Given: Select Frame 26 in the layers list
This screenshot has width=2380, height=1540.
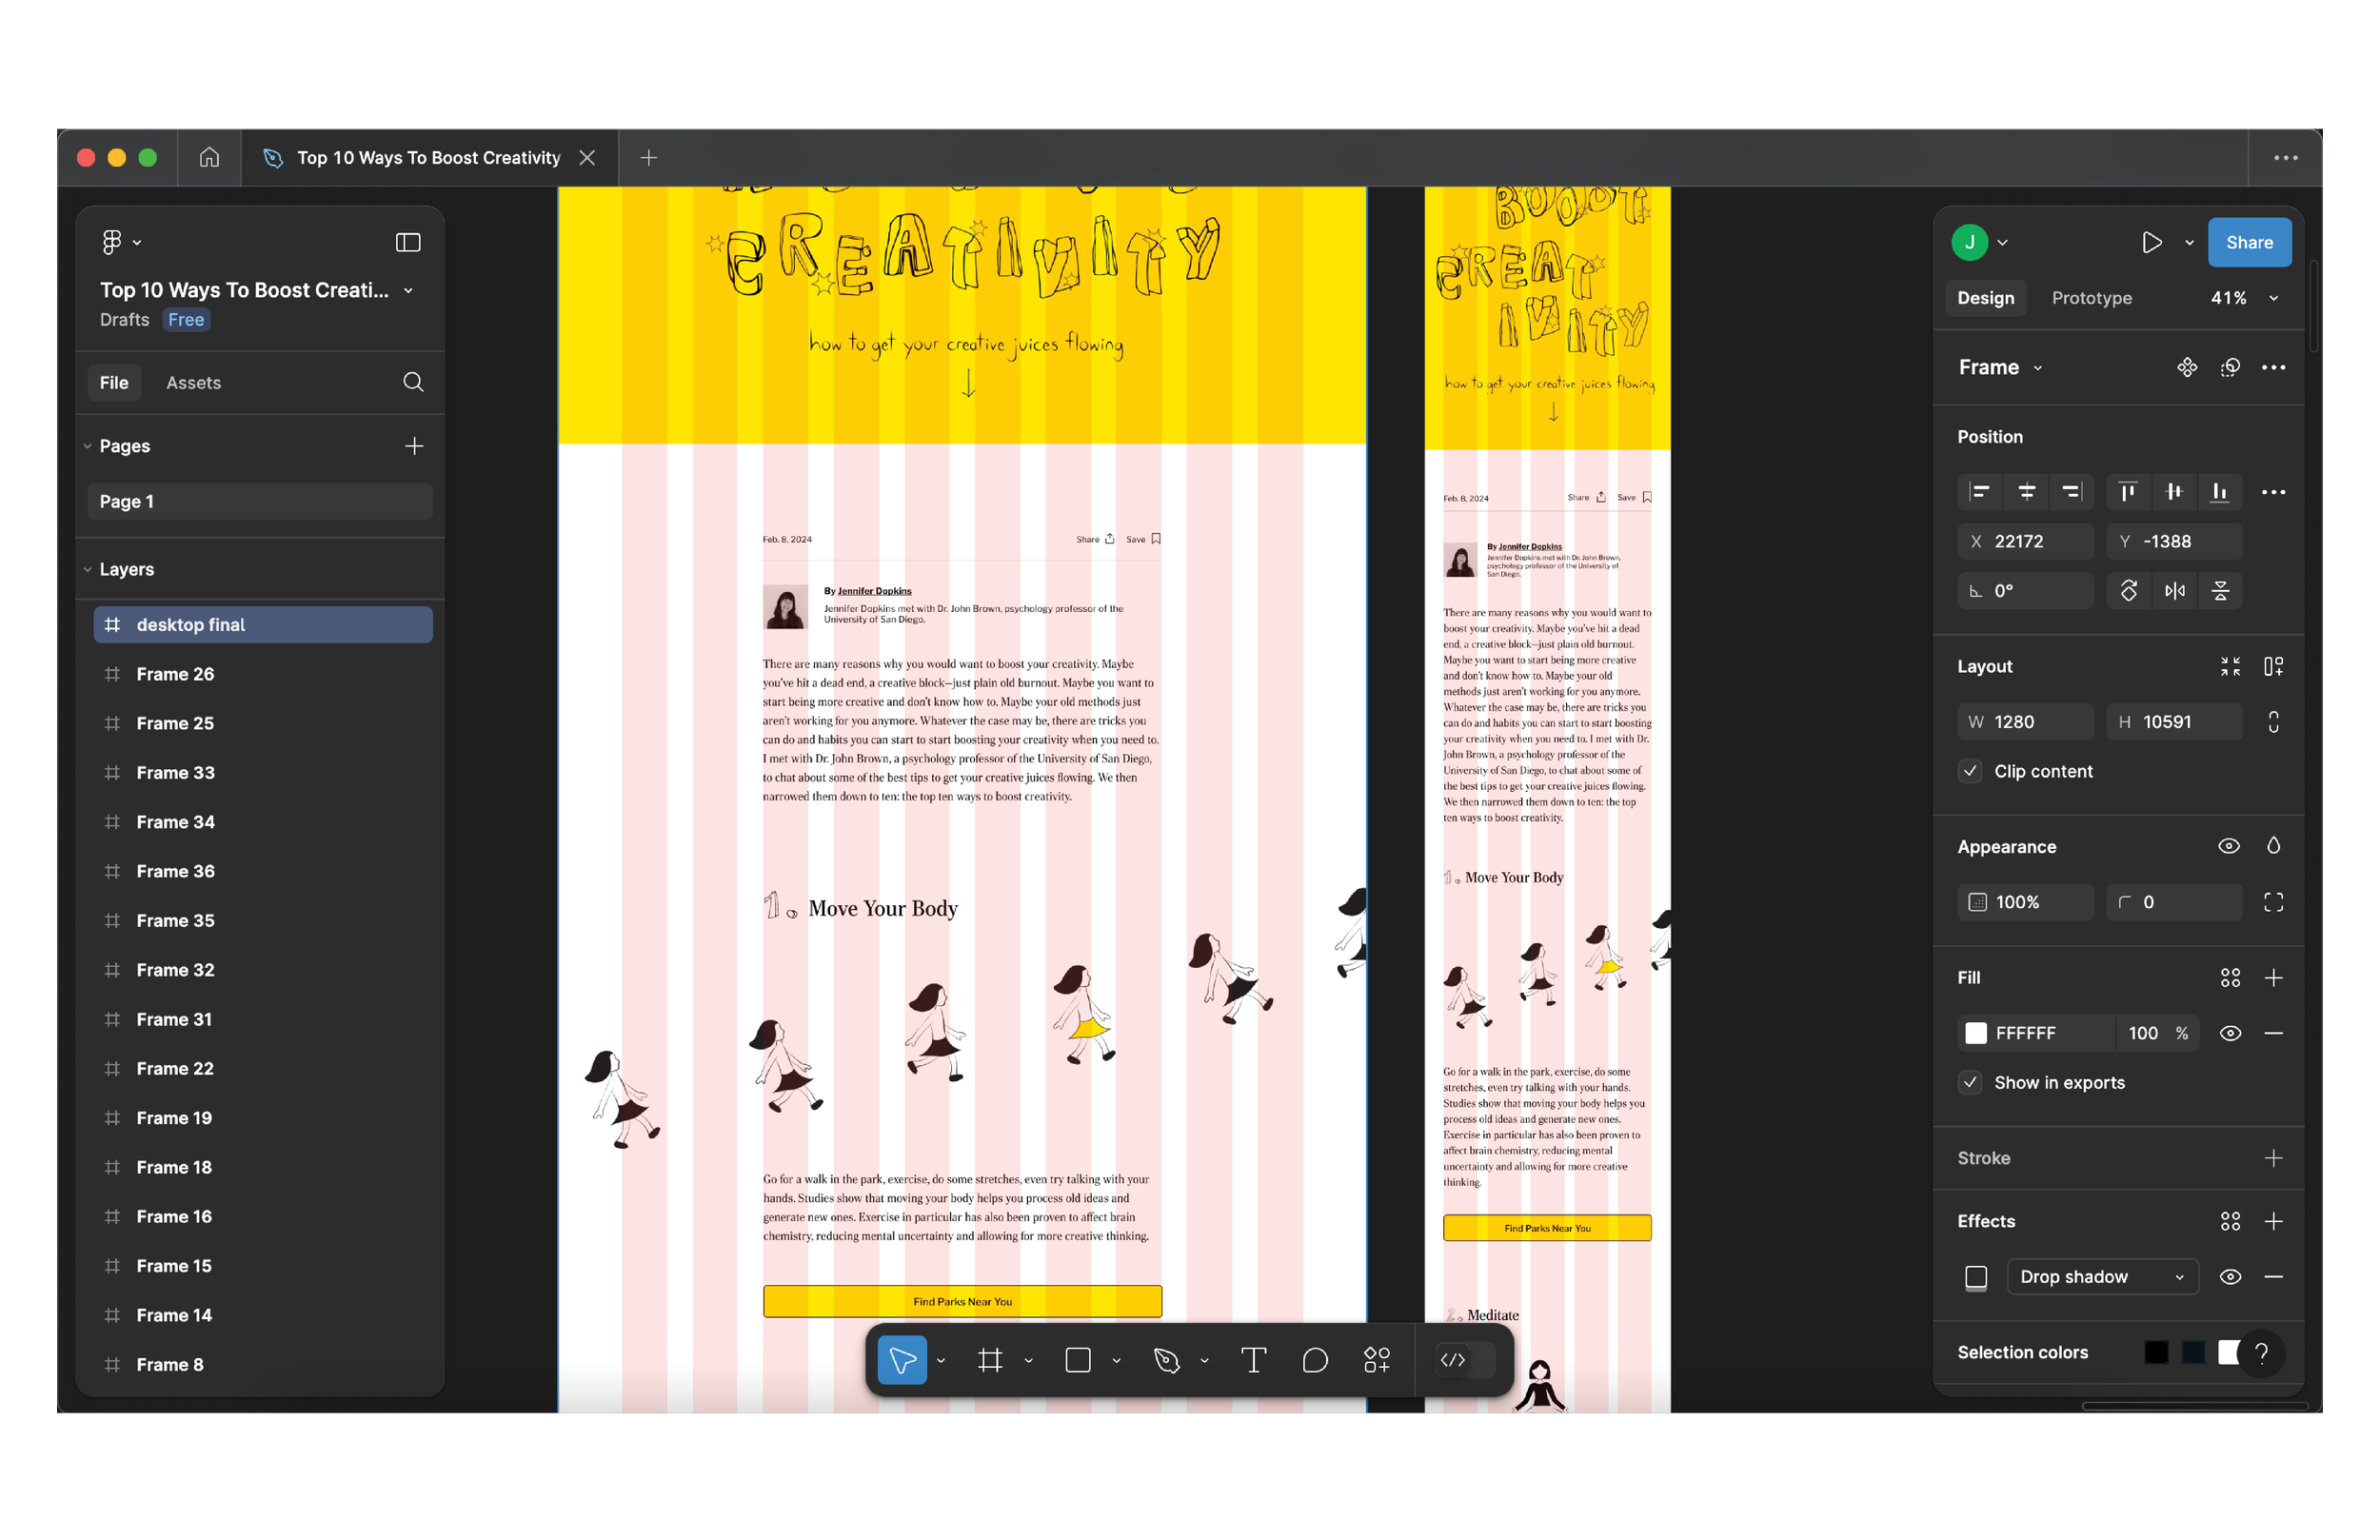Looking at the screenshot, I should (176, 673).
